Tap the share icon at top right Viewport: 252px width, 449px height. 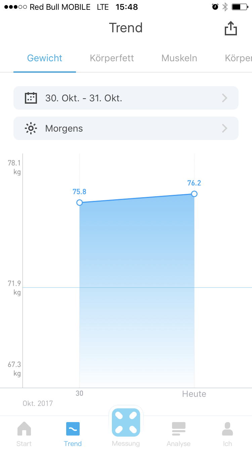coord(231,28)
